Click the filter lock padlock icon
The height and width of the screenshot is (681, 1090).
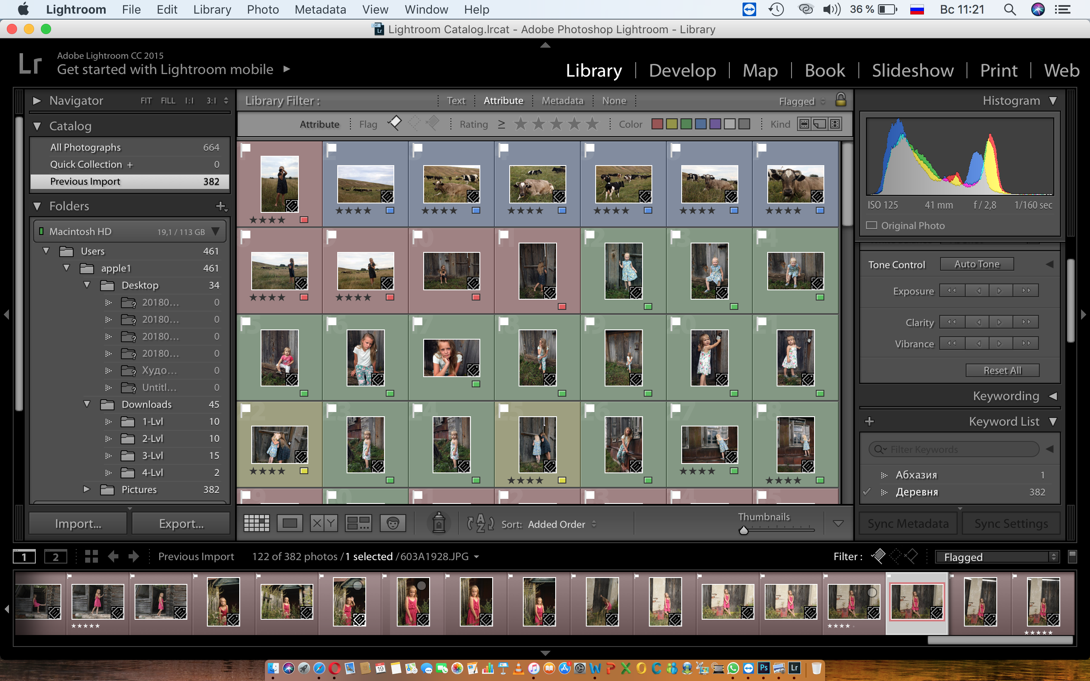pyautogui.click(x=840, y=100)
